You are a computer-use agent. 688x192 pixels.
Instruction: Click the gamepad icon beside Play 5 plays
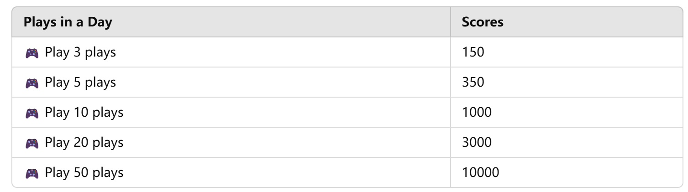(32, 83)
